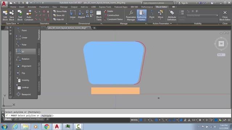Open the Parametric ribbon tab
The width and height of the screenshot is (232, 130).
tap(44, 7)
